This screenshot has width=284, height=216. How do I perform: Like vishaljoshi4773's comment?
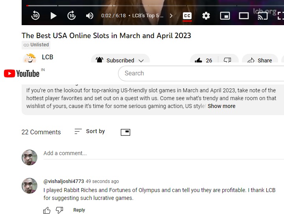(47, 210)
